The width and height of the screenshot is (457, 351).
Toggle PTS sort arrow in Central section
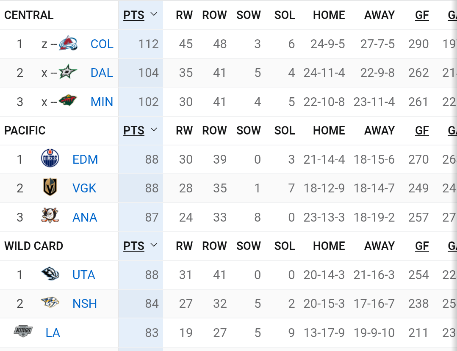154,14
